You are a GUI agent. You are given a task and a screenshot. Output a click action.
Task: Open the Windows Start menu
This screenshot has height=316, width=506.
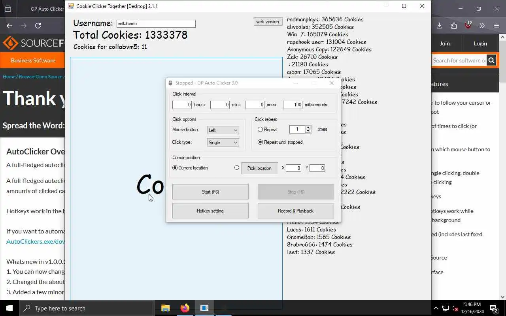(x=9, y=308)
